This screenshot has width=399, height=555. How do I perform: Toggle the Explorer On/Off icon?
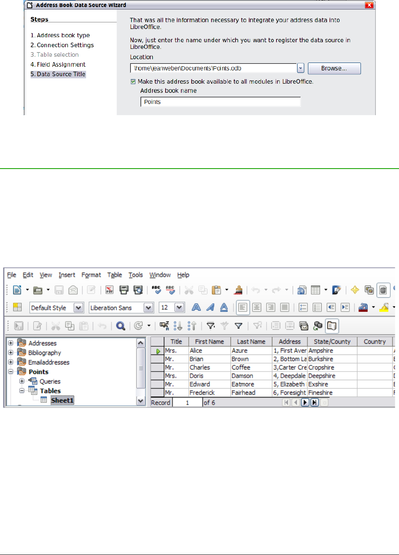click(x=332, y=326)
